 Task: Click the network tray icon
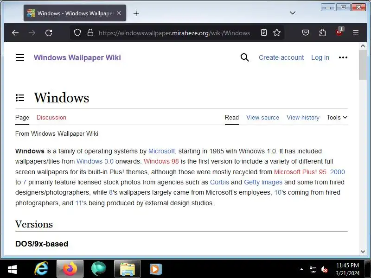(313, 269)
